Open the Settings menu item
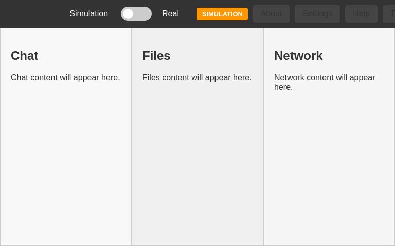The width and height of the screenshot is (395, 246). tap(317, 14)
